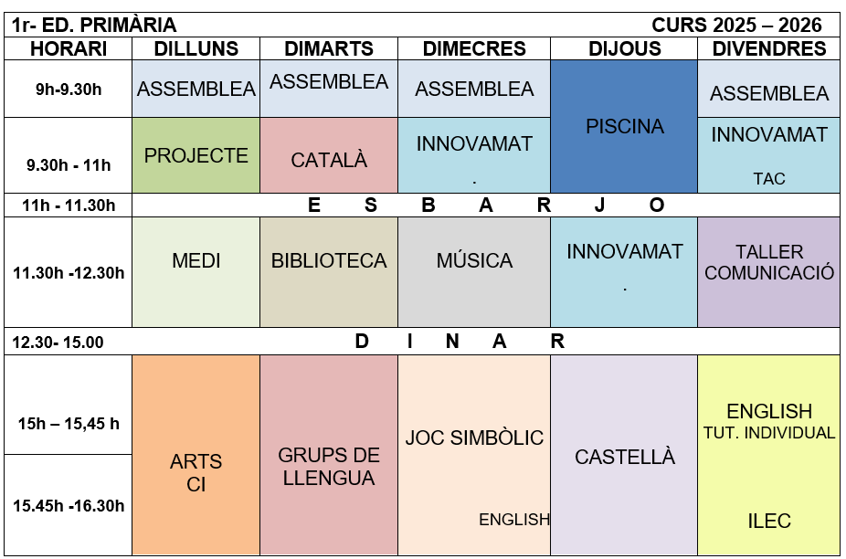
Task: Select the green PROJECTE cell on Monday
Action: coord(196,156)
